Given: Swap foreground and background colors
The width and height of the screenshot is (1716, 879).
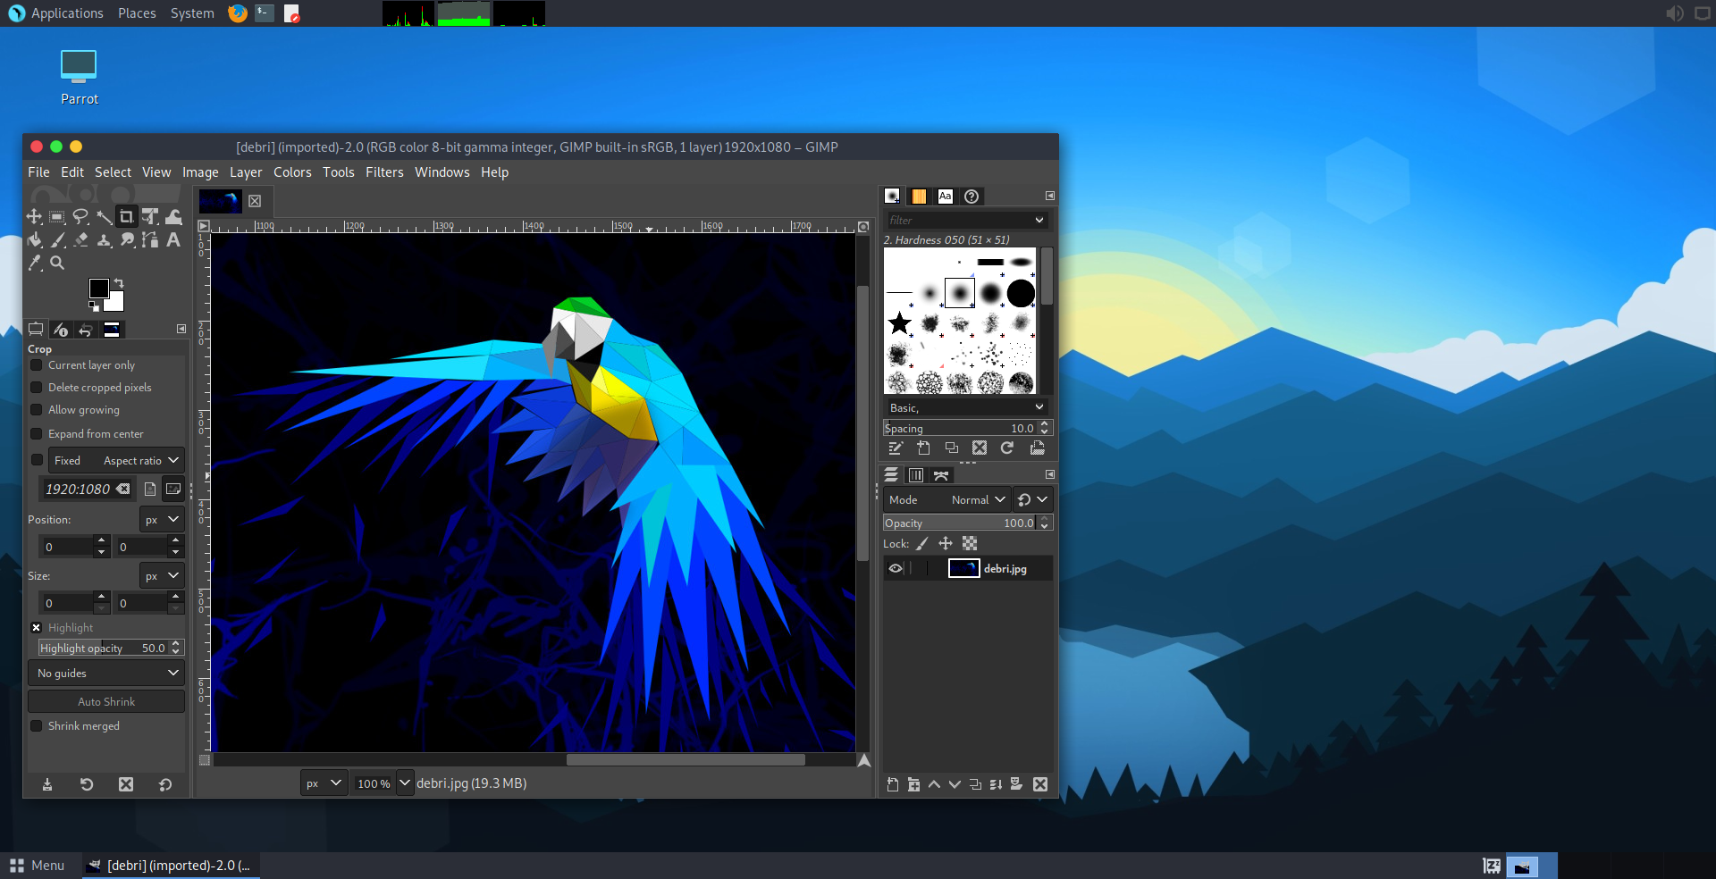Looking at the screenshot, I should click(x=117, y=282).
